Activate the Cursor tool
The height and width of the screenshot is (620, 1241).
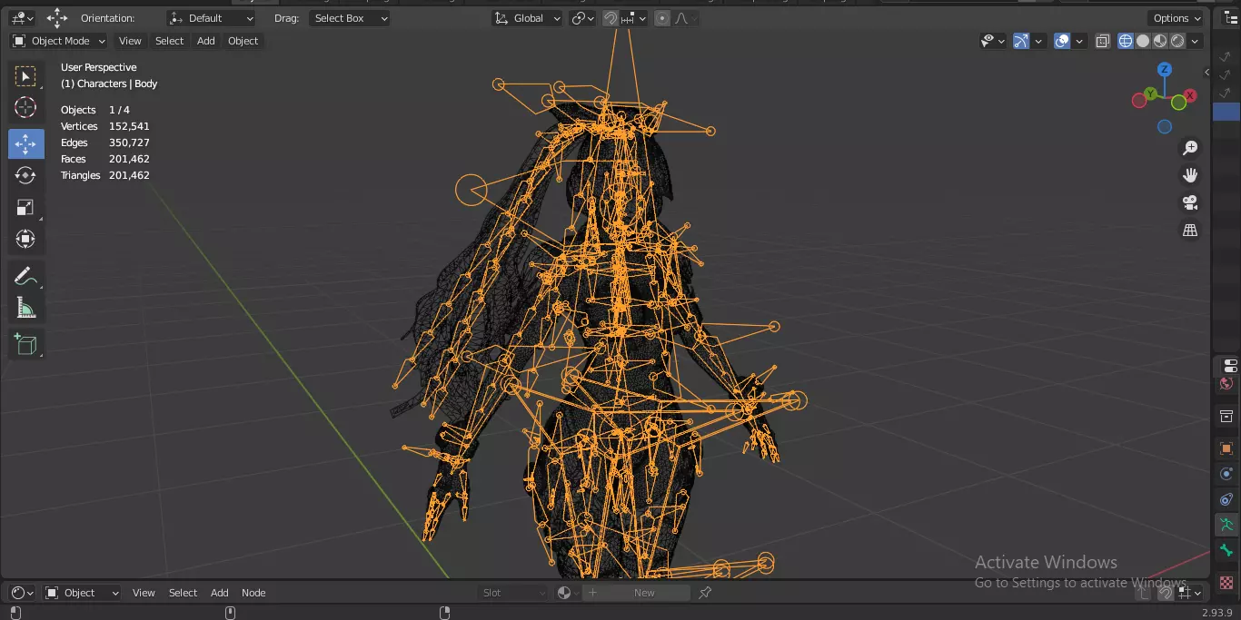26,107
